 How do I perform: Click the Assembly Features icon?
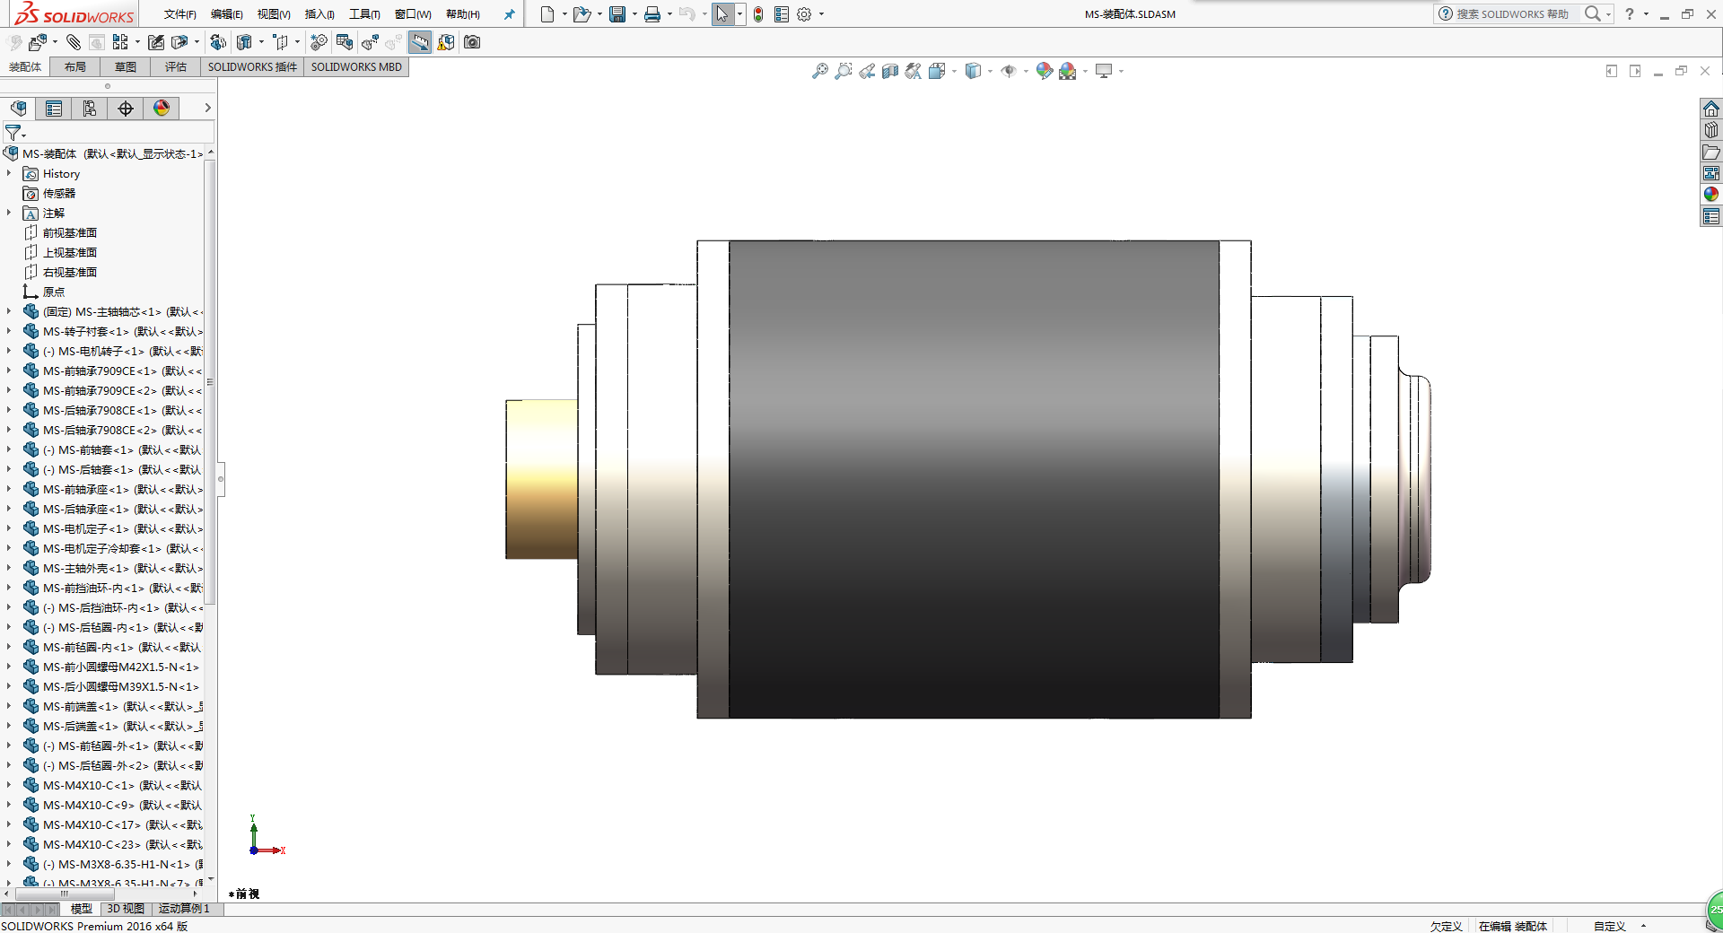tap(244, 42)
